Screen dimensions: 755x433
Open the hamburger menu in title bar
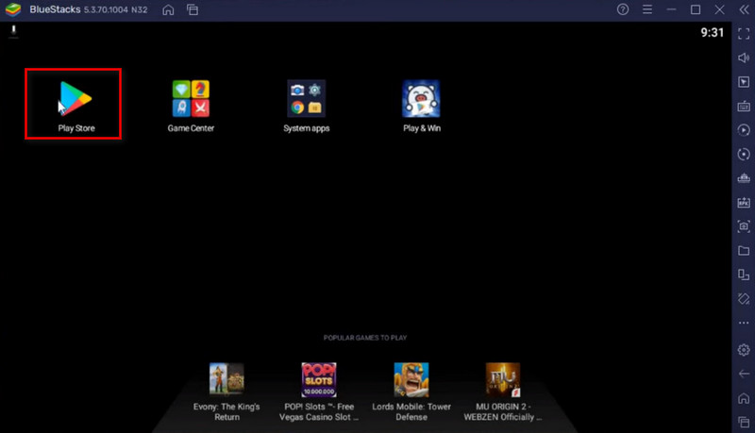tap(647, 9)
